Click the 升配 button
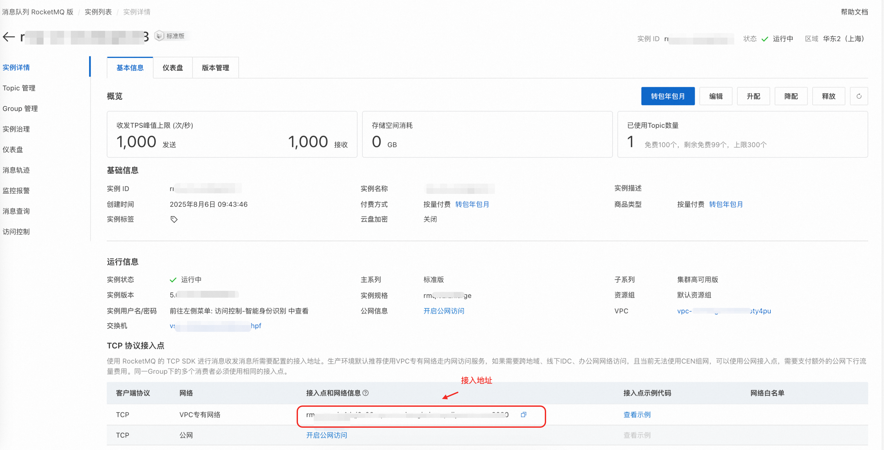Viewport: 884px width, 450px height. point(754,96)
